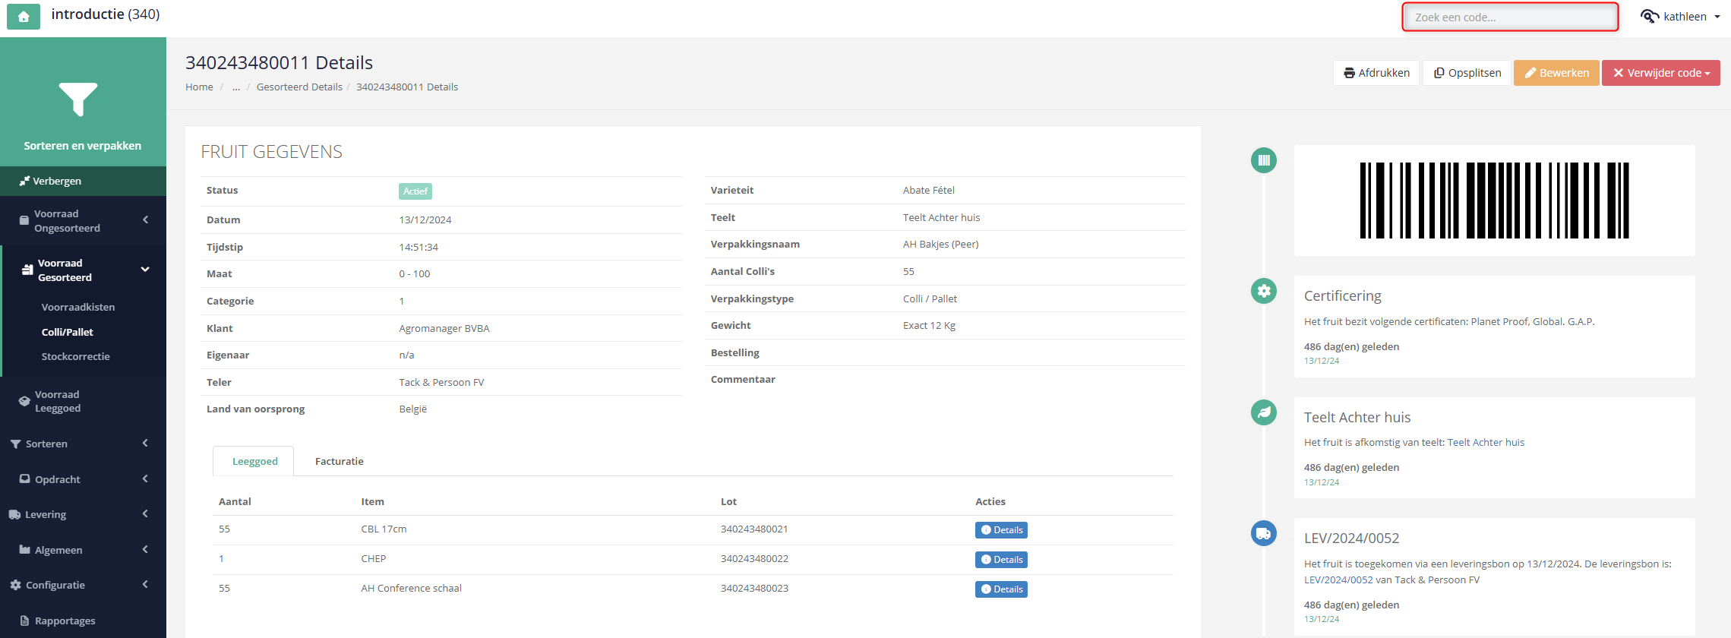Open the kathleen user dropdown

pyautogui.click(x=1680, y=17)
